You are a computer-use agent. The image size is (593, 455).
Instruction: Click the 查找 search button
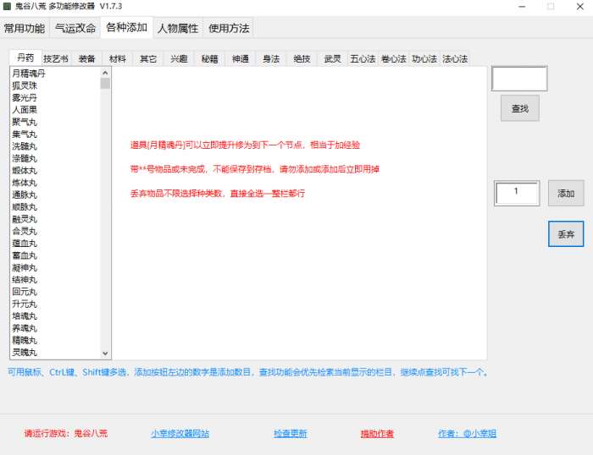(x=520, y=108)
